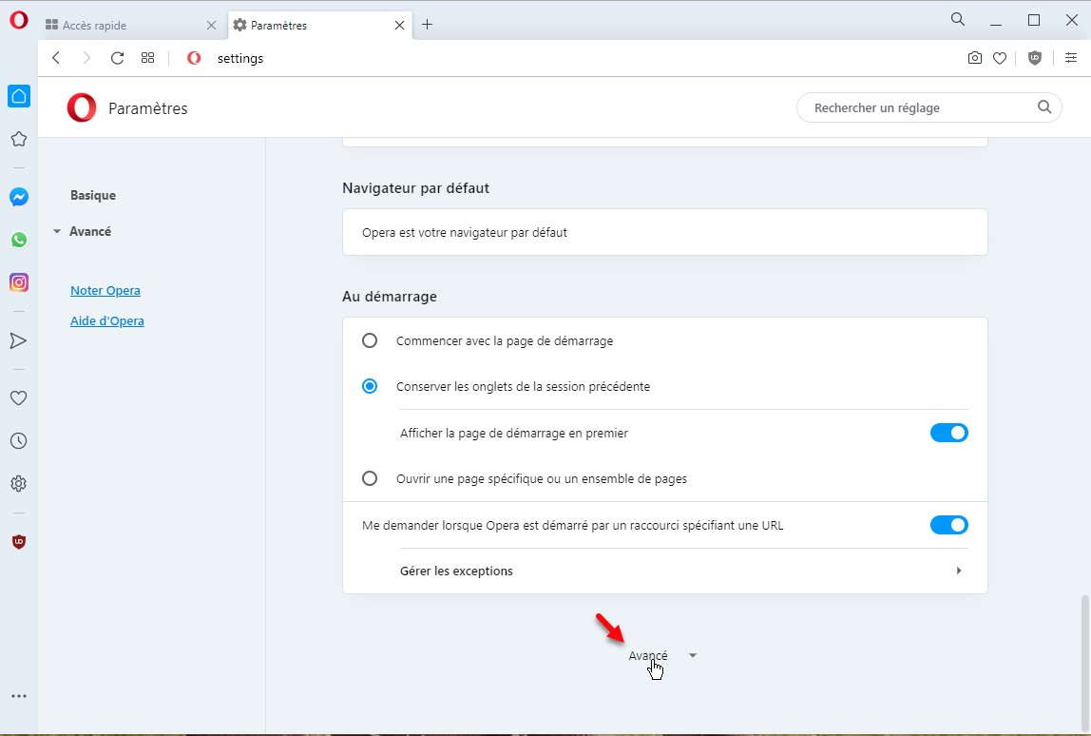This screenshot has height=736, width=1091.
Task: Select Basique in settings sidebar
Action: tap(93, 195)
